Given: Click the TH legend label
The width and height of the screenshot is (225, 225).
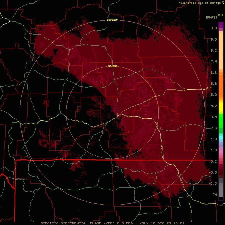Looking at the screenshot, I should click(x=215, y=195).
